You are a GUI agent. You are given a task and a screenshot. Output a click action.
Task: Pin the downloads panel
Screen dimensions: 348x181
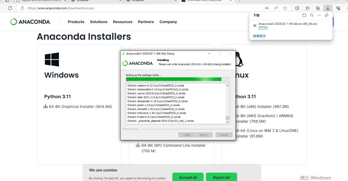[327, 15]
